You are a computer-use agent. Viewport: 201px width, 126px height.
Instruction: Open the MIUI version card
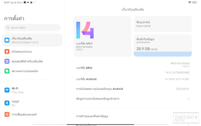click(x=103, y=36)
